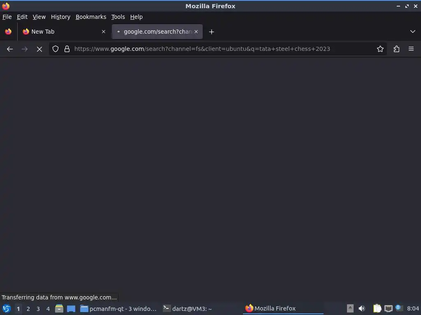421x315 pixels.
Task: View site security padlock info
Action: coord(67,49)
